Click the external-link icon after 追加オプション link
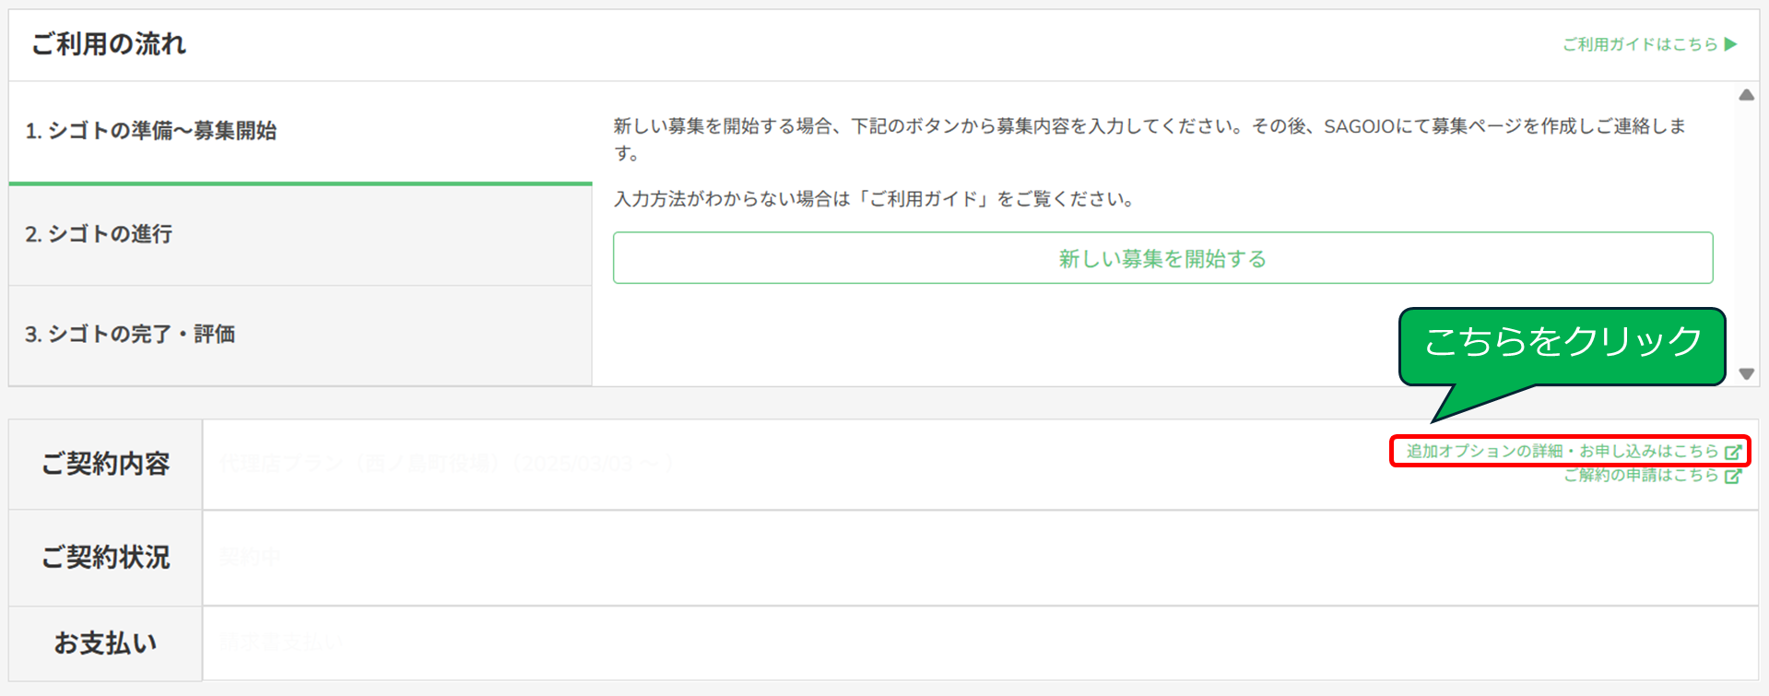The height and width of the screenshot is (696, 1769). pyautogui.click(x=1733, y=452)
